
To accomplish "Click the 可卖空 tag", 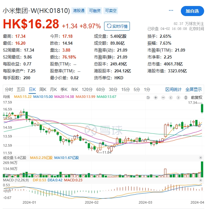I will click(x=111, y=11).
